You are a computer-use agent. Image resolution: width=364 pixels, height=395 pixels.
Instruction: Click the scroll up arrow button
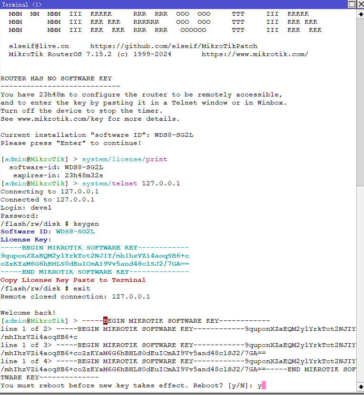coord(360,14)
